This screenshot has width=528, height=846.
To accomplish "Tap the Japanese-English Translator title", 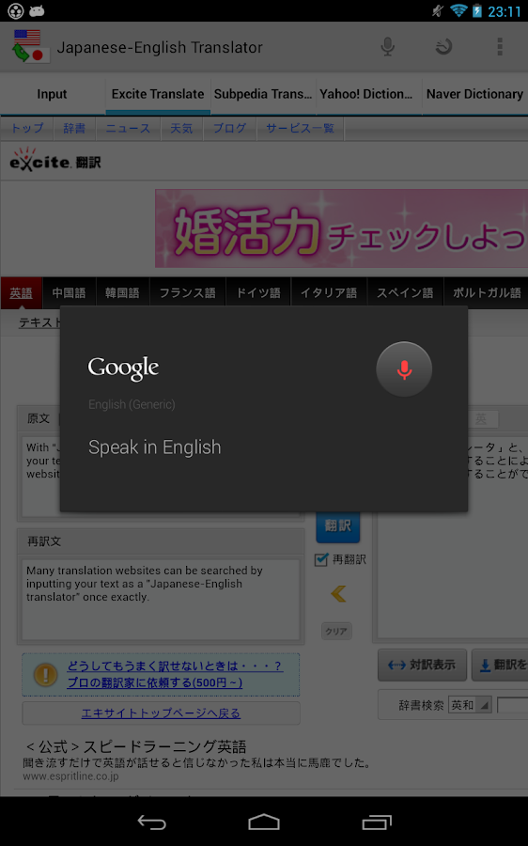I will point(160,48).
